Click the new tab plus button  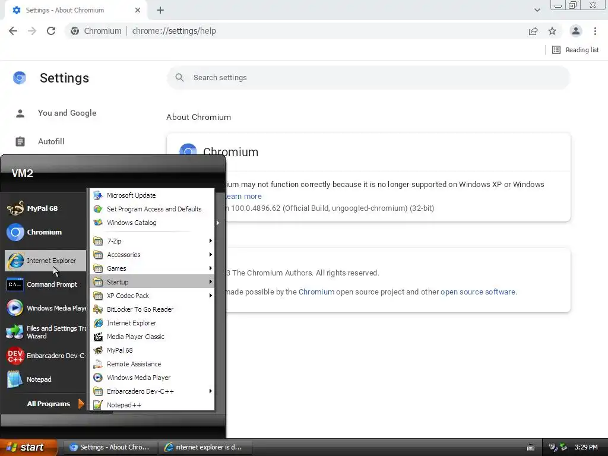click(x=160, y=10)
